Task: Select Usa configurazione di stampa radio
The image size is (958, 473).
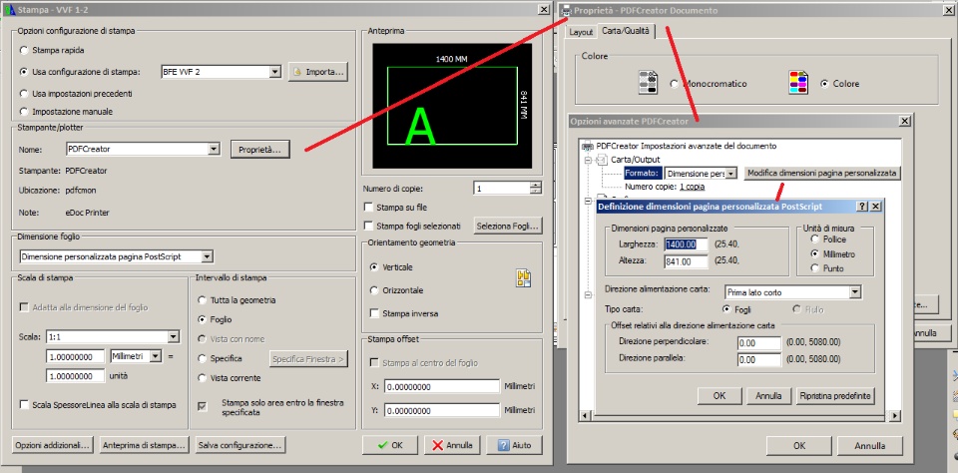Action: pos(24,72)
